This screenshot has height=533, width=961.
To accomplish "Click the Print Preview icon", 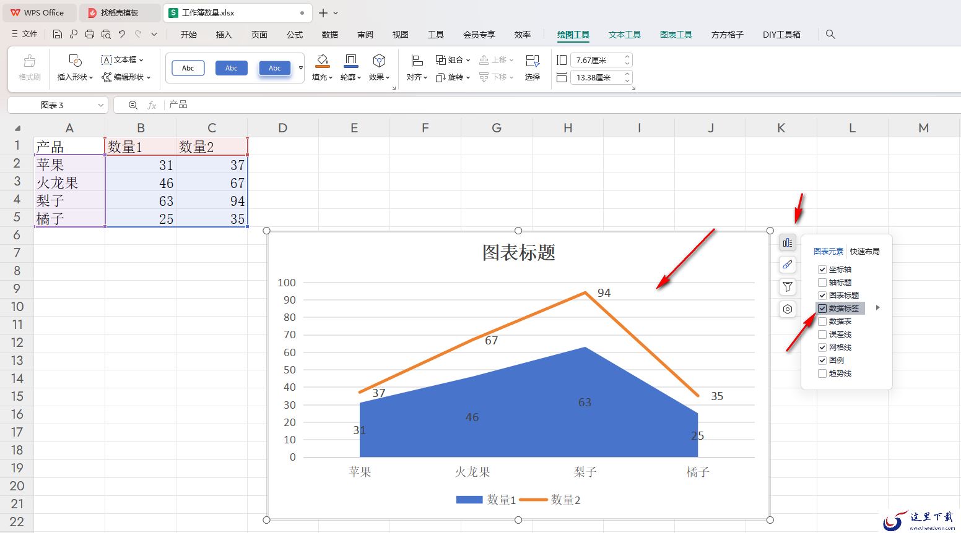I will pyautogui.click(x=106, y=35).
